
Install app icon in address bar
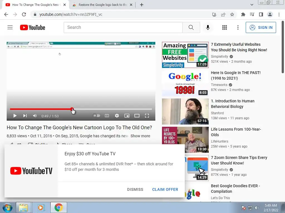coord(214,14)
